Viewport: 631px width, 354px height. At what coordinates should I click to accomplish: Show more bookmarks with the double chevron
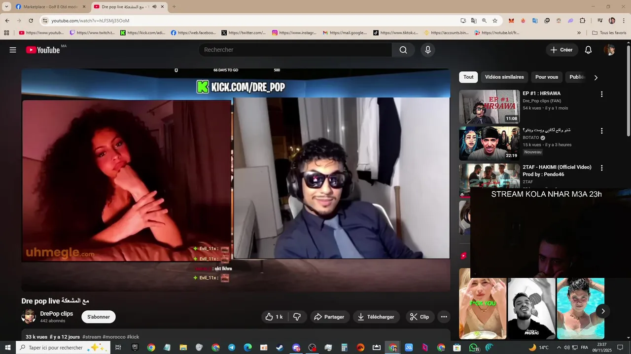[x=579, y=33]
